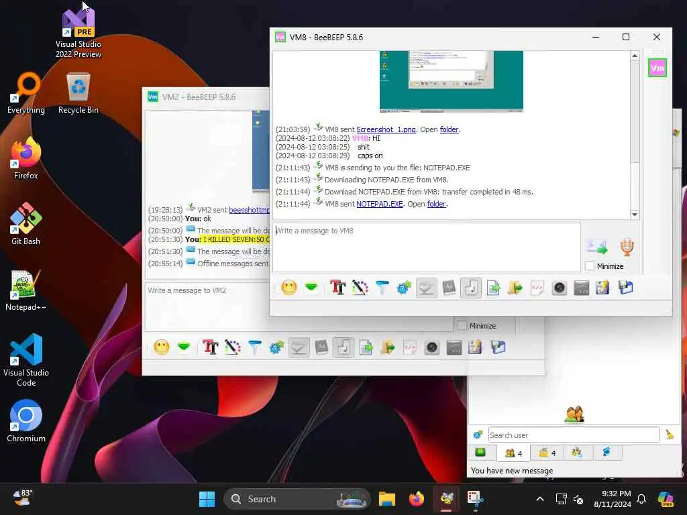Toggle the sound note button in VM8 toolbar
The image size is (687, 515).
[x=471, y=288]
